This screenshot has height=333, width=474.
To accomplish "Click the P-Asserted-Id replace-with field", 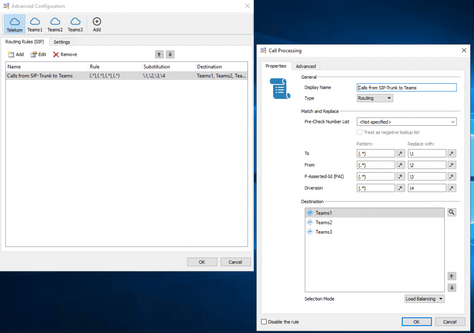I will point(427,177).
